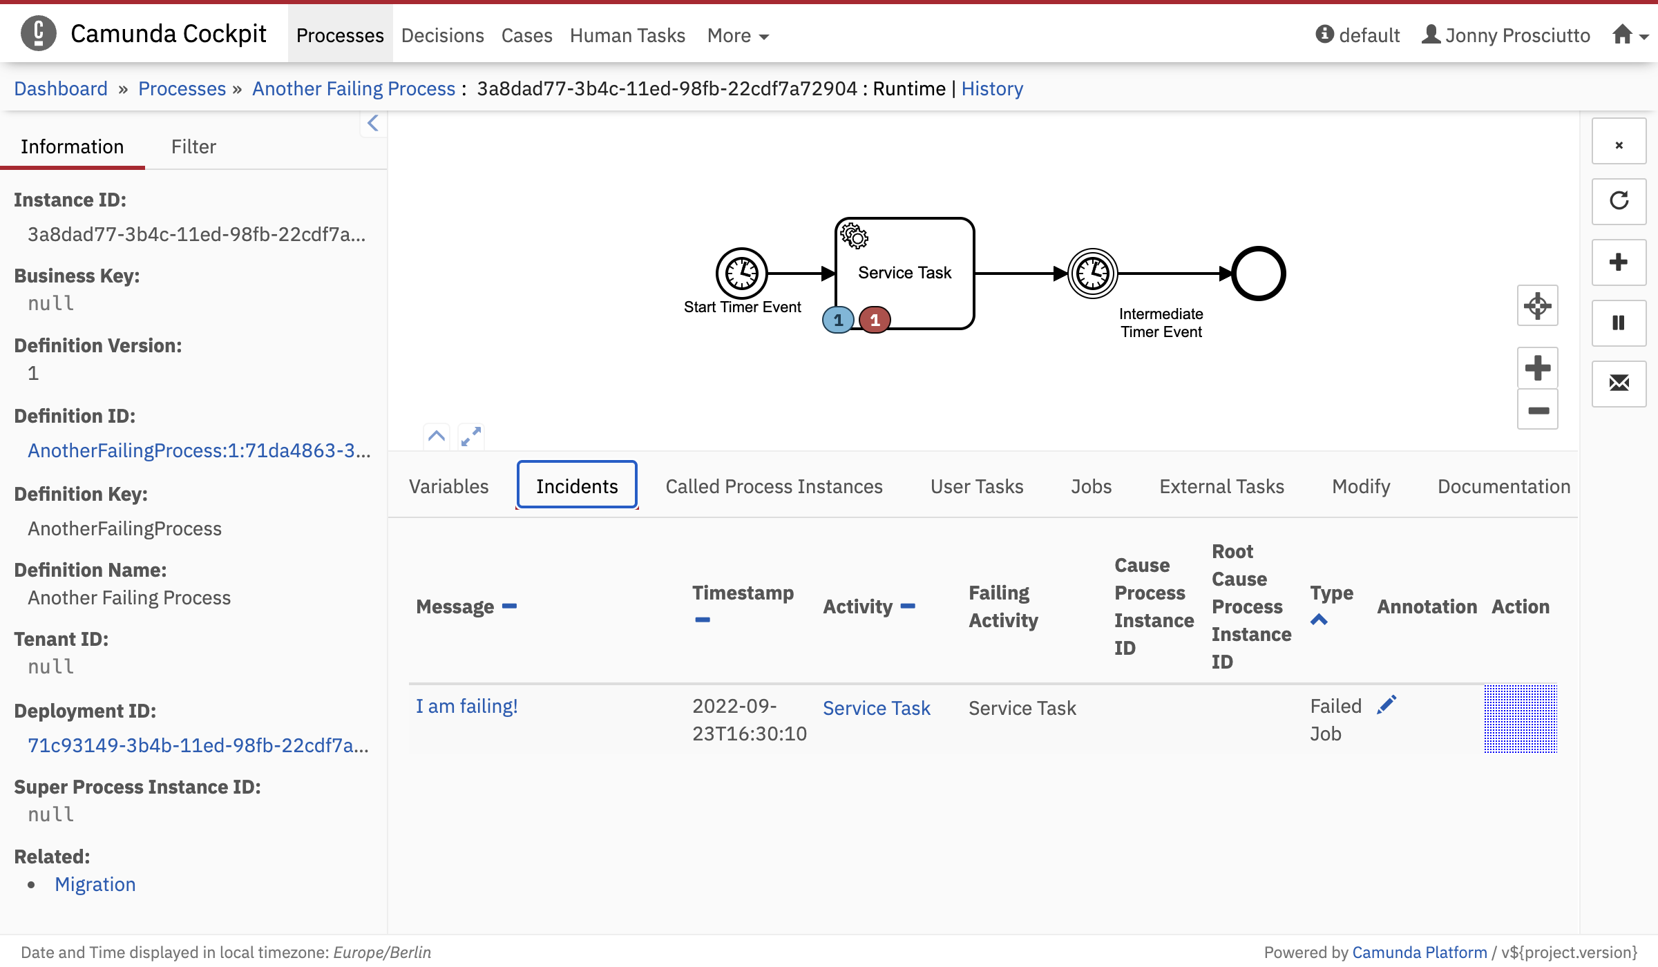Click the red incident badge
Viewport: 1658px width, 967px height.
tap(875, 320)
